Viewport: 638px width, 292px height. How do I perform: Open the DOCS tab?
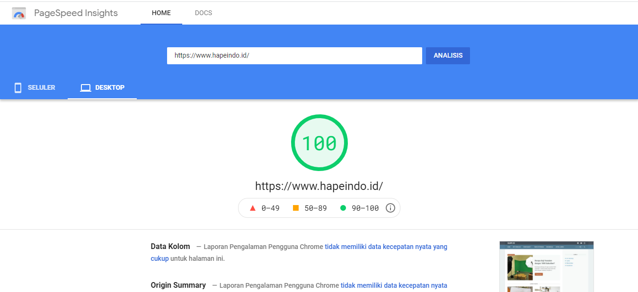[x=204, y=13]
